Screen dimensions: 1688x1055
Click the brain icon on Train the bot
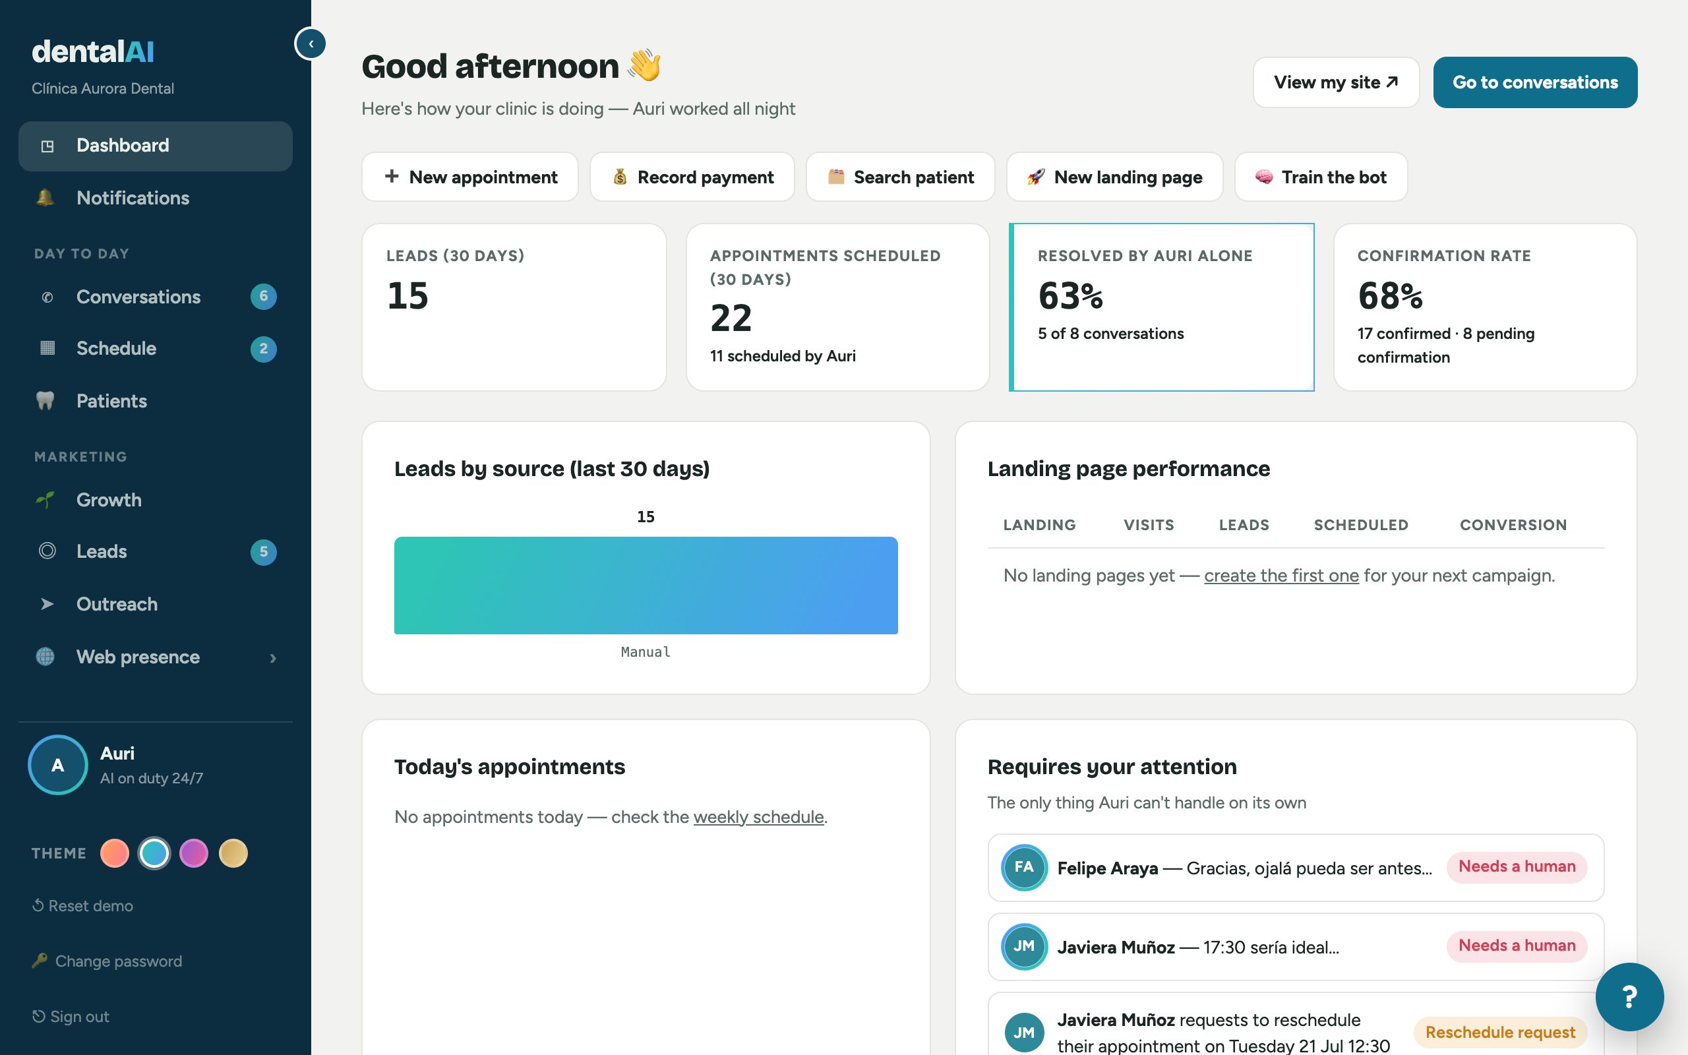(1264, 177)
